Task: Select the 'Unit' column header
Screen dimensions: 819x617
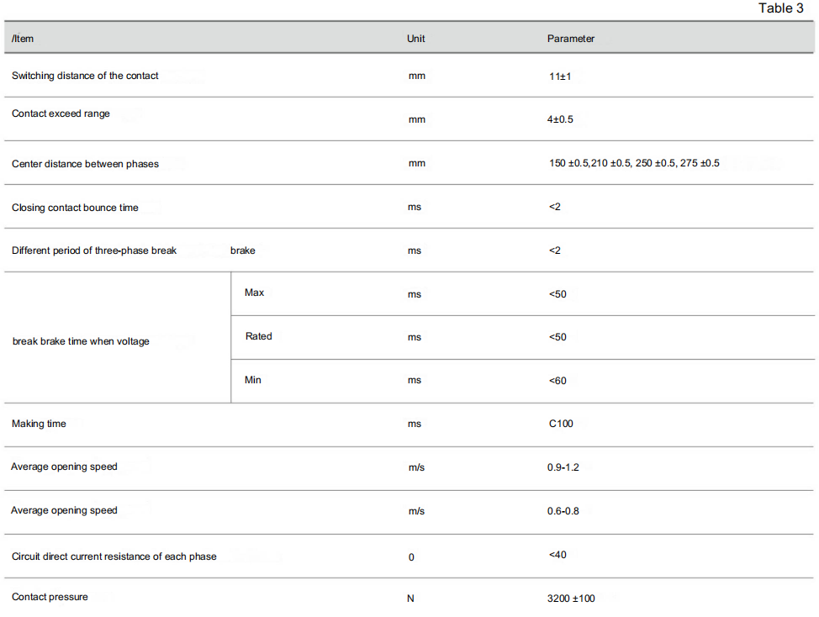Action: click(415, 39)
